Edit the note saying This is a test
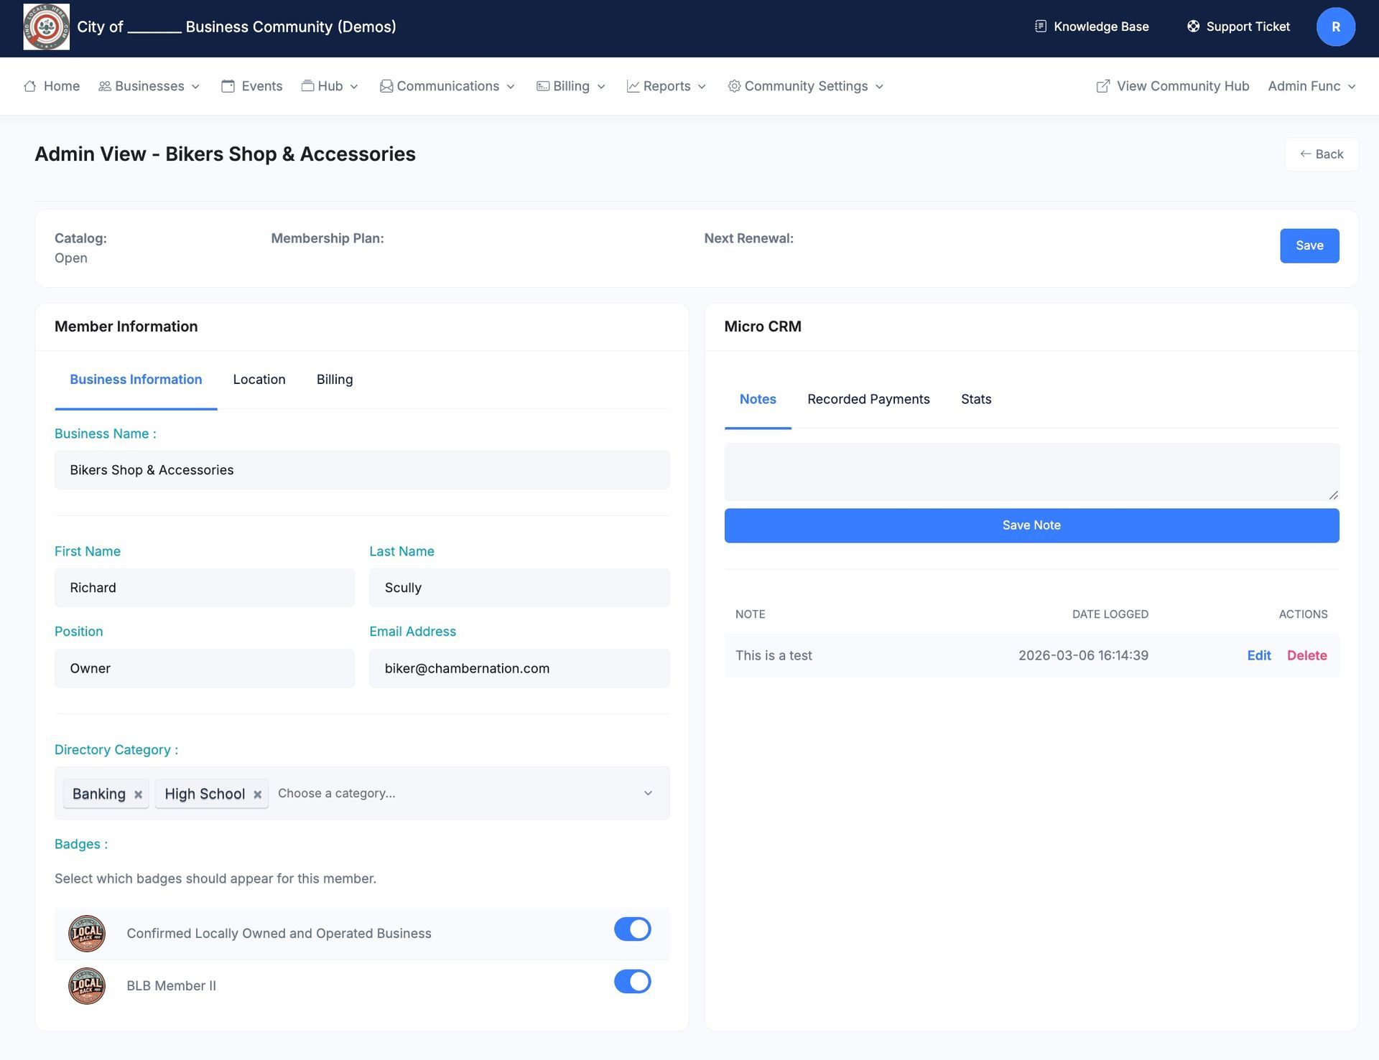1379x1060 pixels. point(1258,655)
